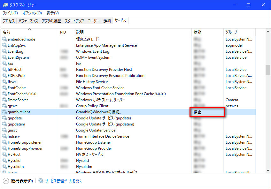Sort services by the 名前 column header
The height and width of the screenshot is (189, 271).
tap(6, 32)
